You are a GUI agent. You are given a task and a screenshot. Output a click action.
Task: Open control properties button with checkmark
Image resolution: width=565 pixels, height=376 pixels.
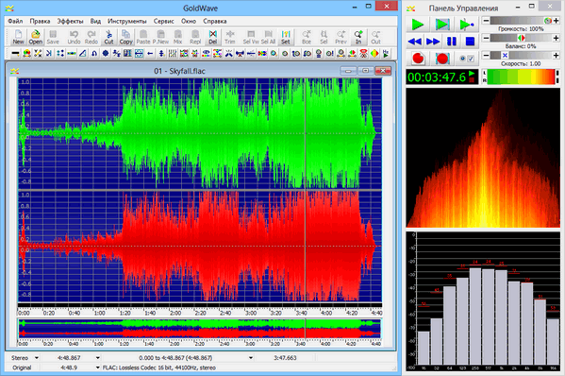467,59
